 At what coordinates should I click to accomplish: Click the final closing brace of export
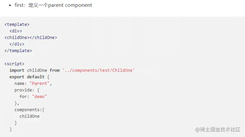coord(11,129)
